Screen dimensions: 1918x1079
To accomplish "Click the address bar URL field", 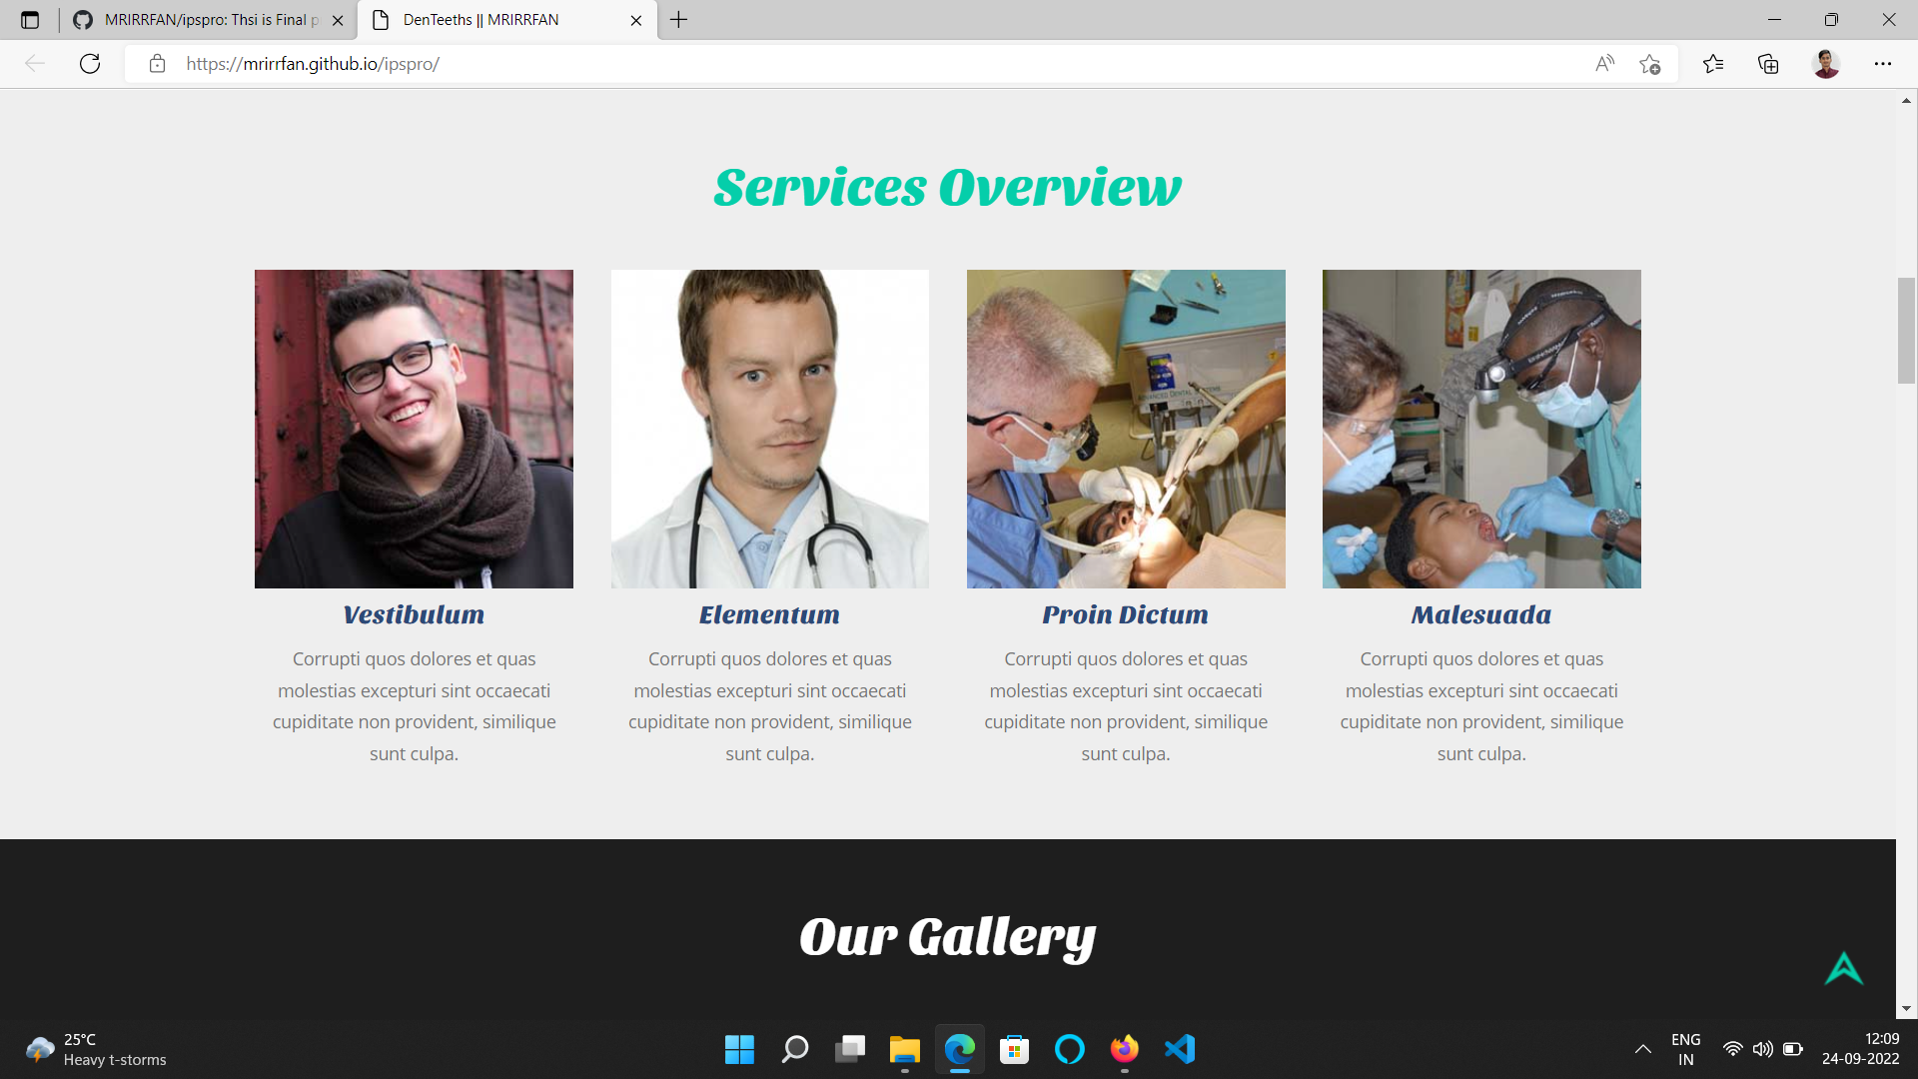I will 879,64.
